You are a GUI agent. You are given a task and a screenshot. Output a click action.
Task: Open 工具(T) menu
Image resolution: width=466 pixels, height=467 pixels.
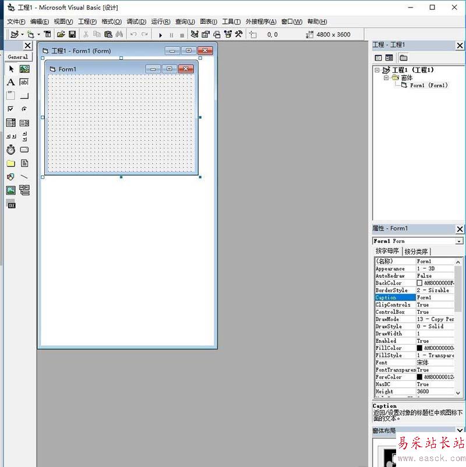click(x=231, y=22)
